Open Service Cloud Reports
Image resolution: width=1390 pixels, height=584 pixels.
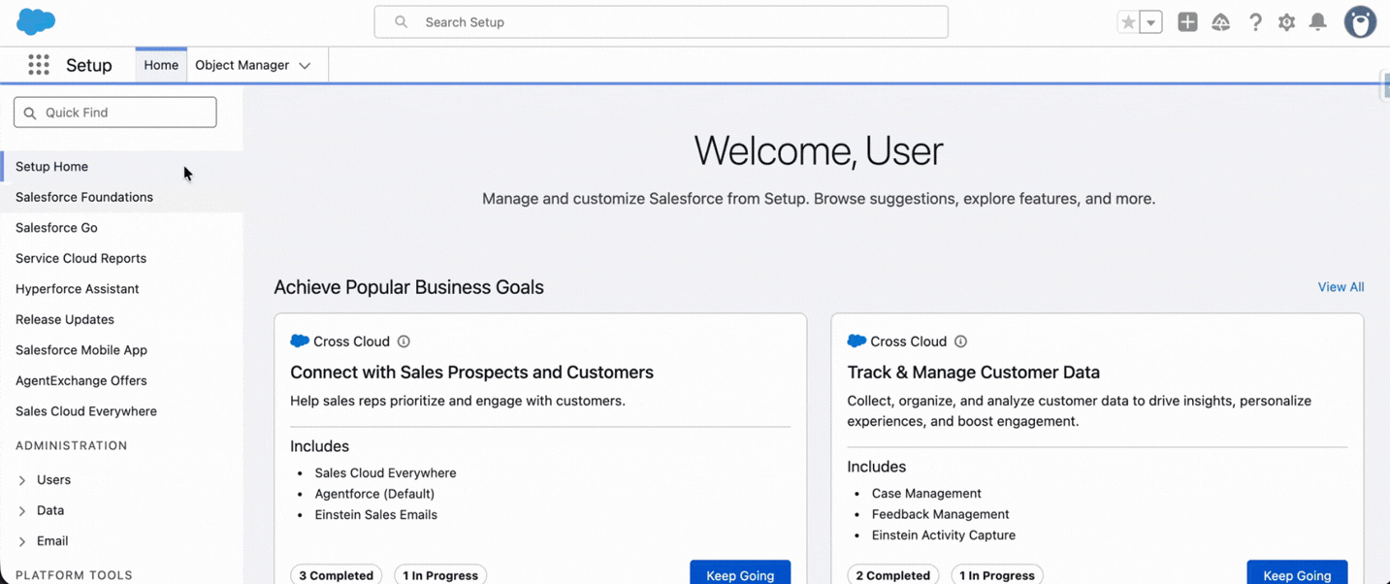click(x=81, y=258)
